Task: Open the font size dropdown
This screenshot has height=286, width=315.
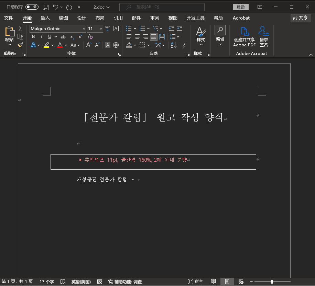Action: 101,29
